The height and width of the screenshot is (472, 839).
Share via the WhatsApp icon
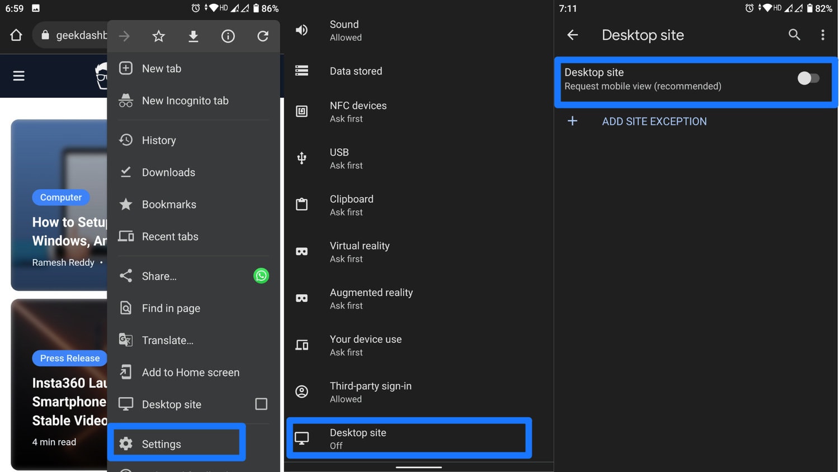[x=261, y=276]
